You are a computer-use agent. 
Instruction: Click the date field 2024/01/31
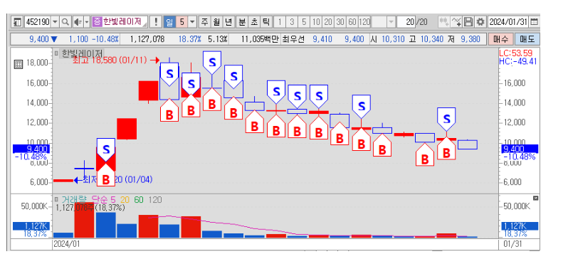point(508,22)
